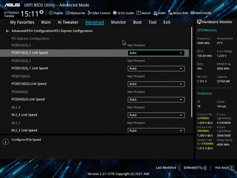Click the Configure PCIe Speed help text

pyautogui.click(x=26, y=140)
